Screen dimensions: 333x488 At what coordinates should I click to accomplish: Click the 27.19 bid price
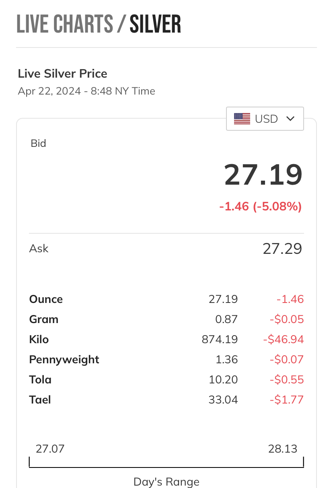(x=263, y=175)
